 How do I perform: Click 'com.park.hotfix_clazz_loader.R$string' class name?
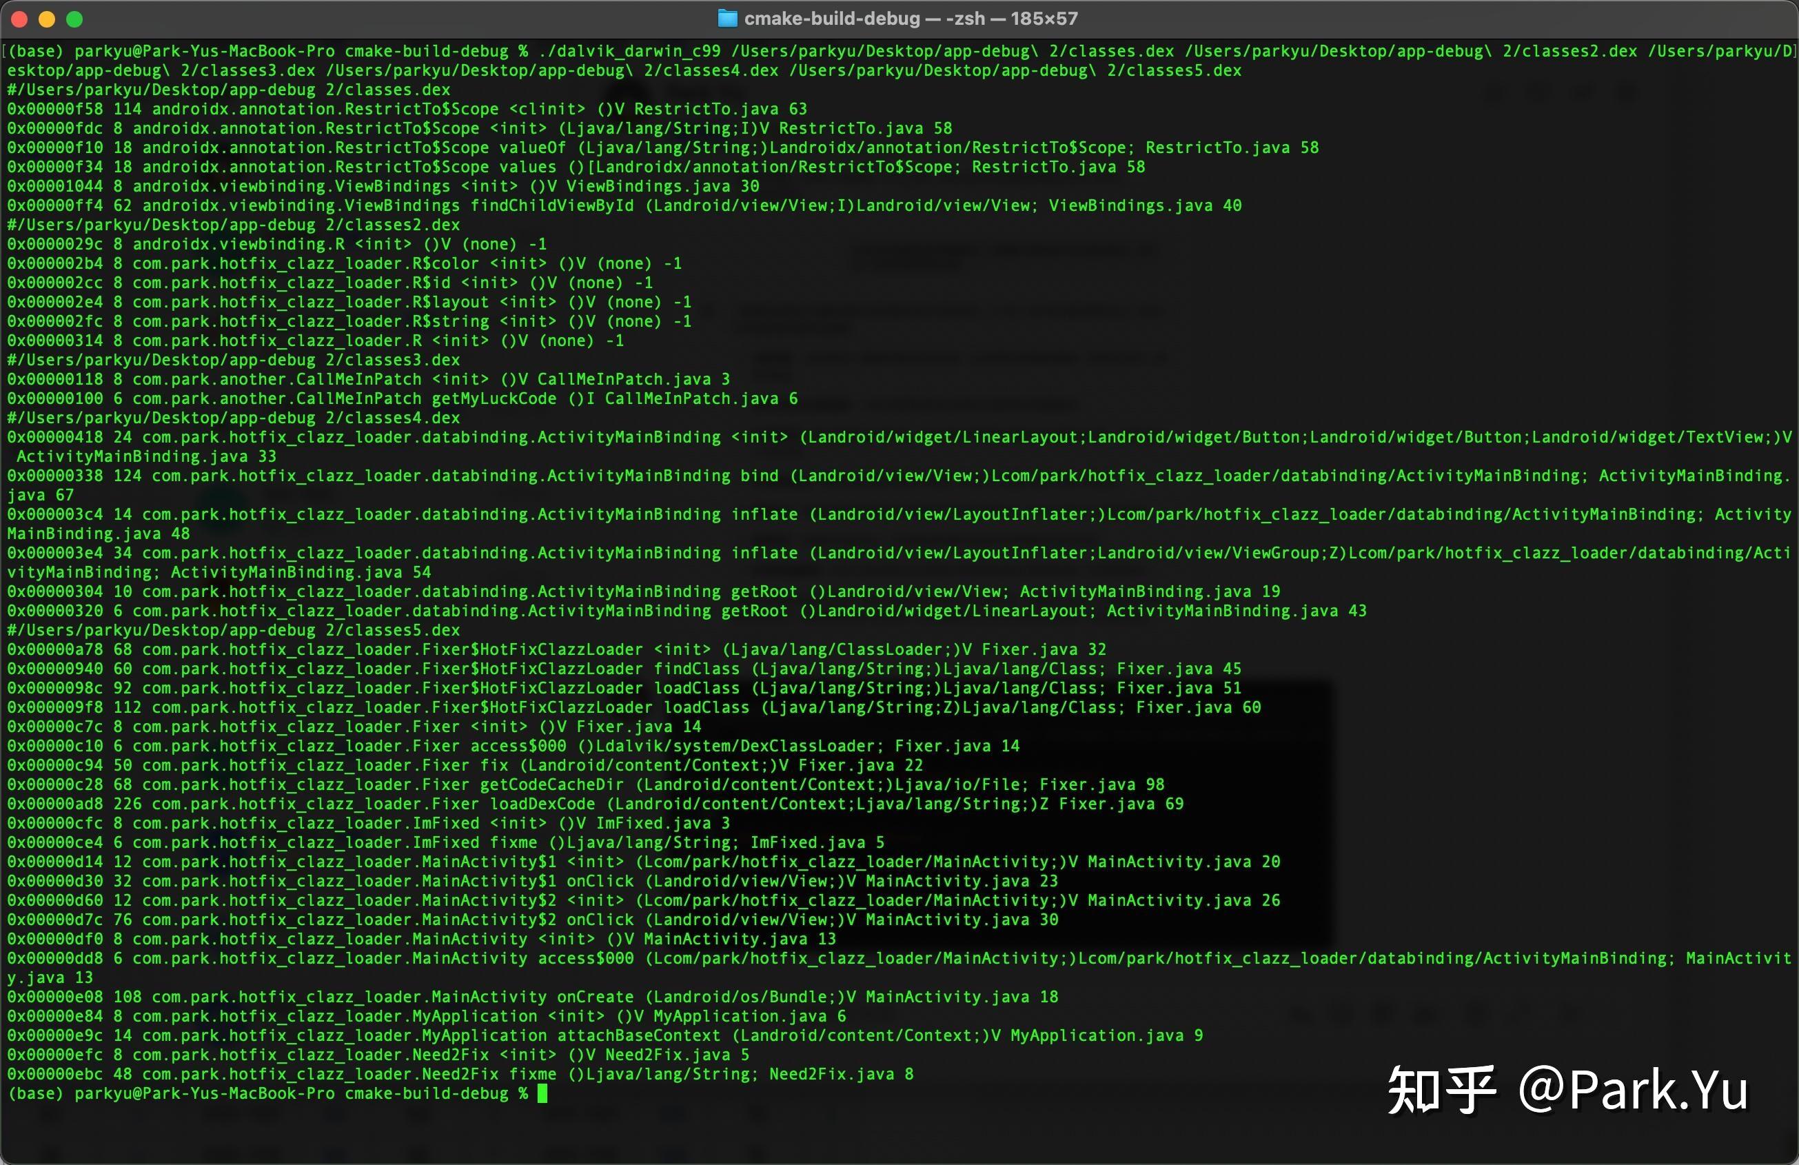(x=311, y=321)
